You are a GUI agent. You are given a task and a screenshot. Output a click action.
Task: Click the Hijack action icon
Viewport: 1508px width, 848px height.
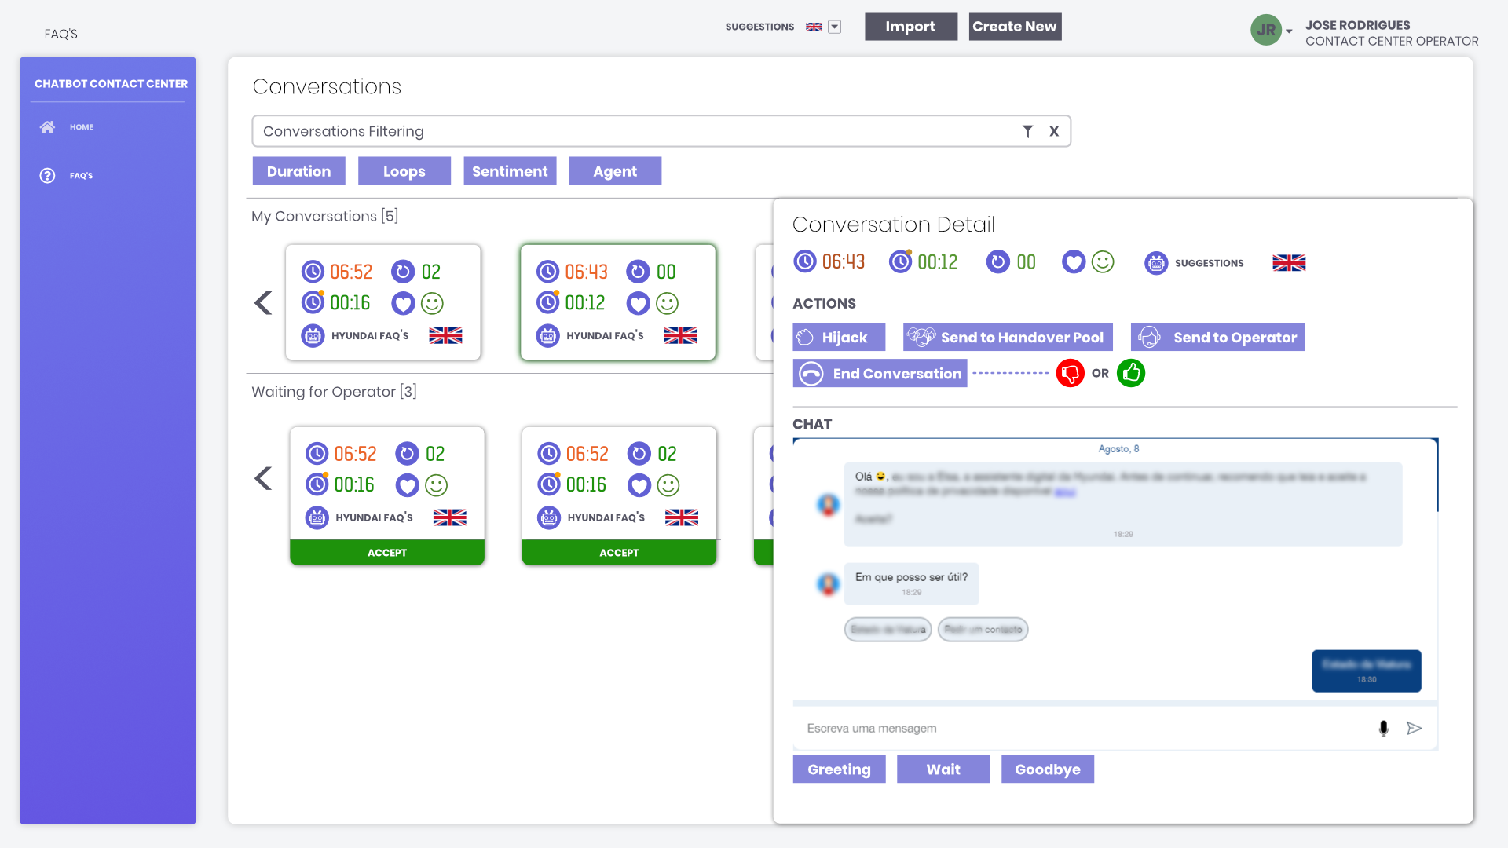point(806,337)
